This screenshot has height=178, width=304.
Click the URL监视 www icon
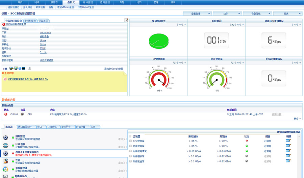6,146
